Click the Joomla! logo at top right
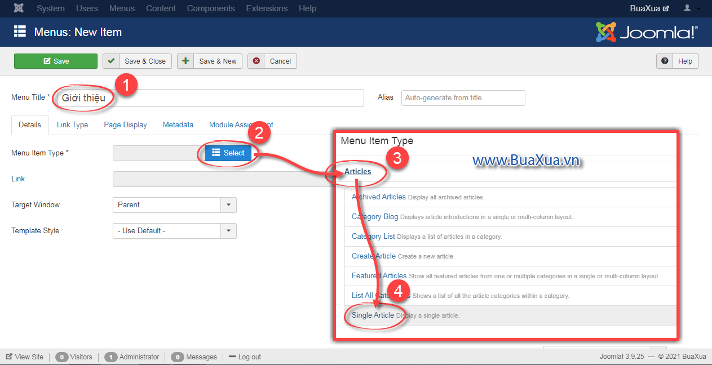Screen dimensions: 712x365 647,32
